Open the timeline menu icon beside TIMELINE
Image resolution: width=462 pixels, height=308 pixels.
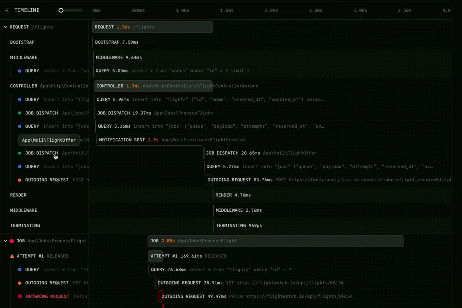tap(7, 11)
